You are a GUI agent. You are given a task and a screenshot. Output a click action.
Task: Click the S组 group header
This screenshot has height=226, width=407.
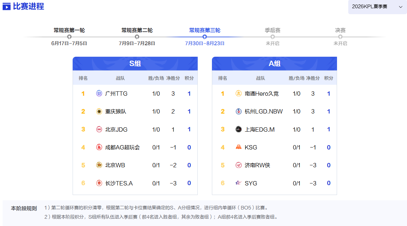point(135,64)
